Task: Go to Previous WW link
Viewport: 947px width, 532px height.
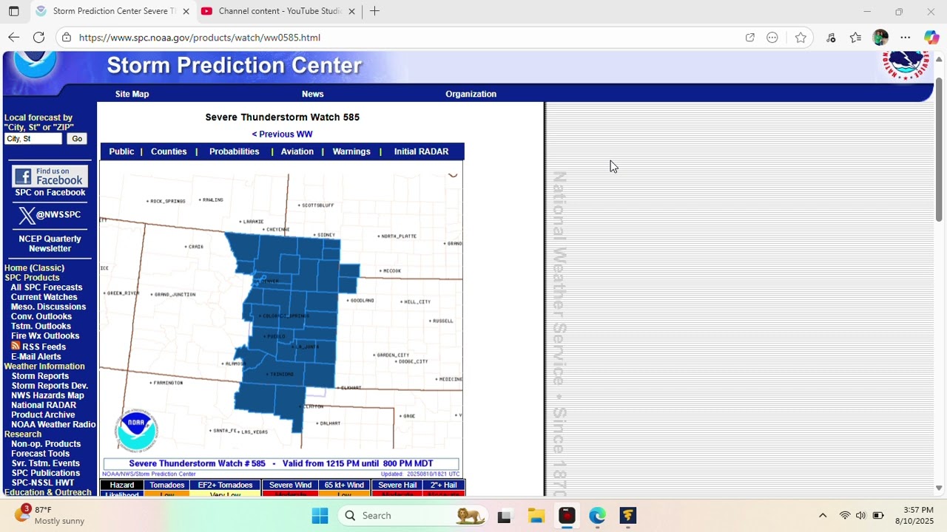Action: [x=282, y=134]
